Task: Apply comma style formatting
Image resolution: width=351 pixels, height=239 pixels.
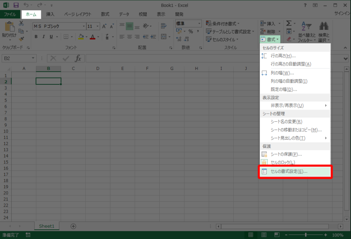Action: [x=198, y=31]
